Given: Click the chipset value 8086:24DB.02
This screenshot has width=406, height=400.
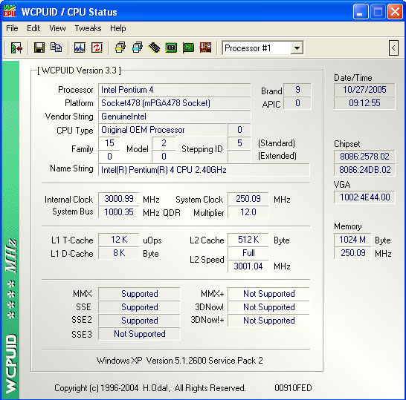Looking at the screenshot, I should click(x=364, y=170).
